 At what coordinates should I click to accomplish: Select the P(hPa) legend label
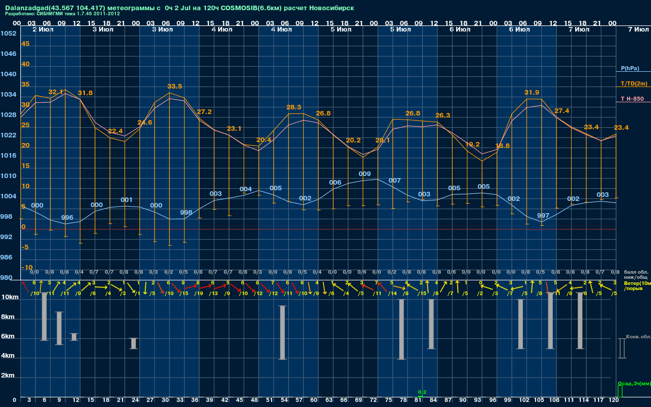point(630,68)
